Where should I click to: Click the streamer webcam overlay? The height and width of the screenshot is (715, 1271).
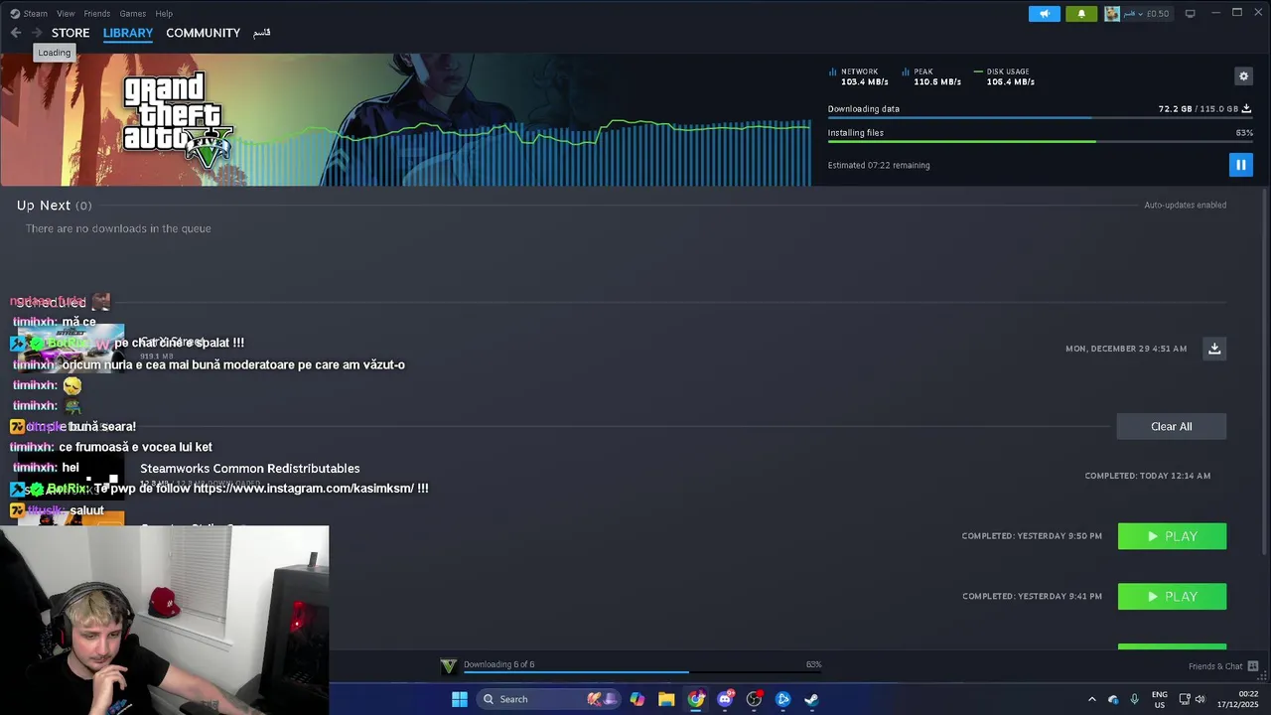[165, 620]
